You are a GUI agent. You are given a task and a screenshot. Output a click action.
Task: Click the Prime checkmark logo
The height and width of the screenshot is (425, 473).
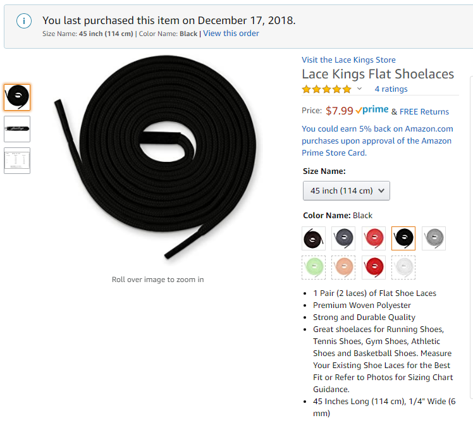(372, 110)
